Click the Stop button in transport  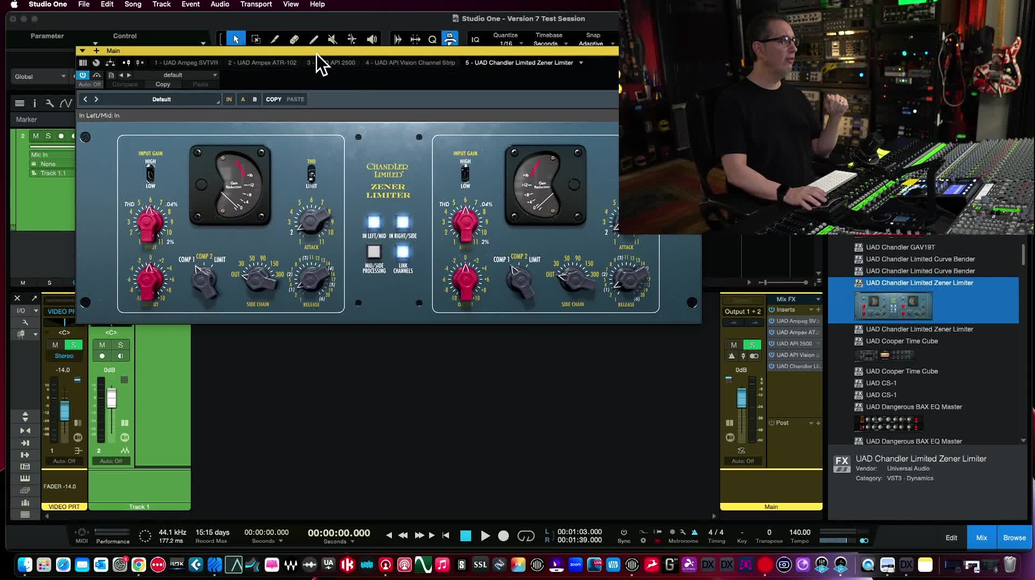coord(466,536)
